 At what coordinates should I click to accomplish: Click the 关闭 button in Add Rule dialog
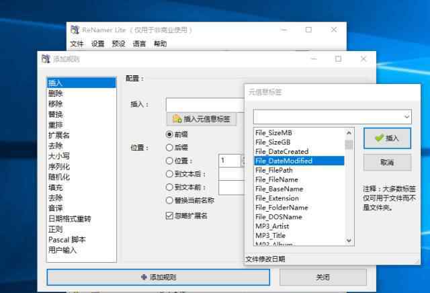pos(322,277)
